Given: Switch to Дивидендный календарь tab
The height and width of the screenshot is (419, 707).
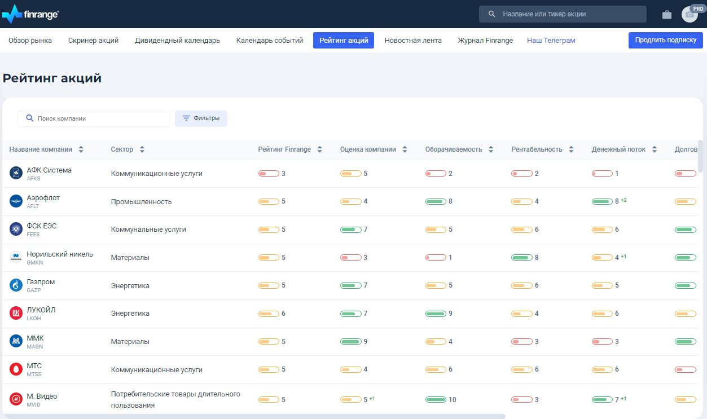Looking at the screenshot, I should tap(177, 41).
